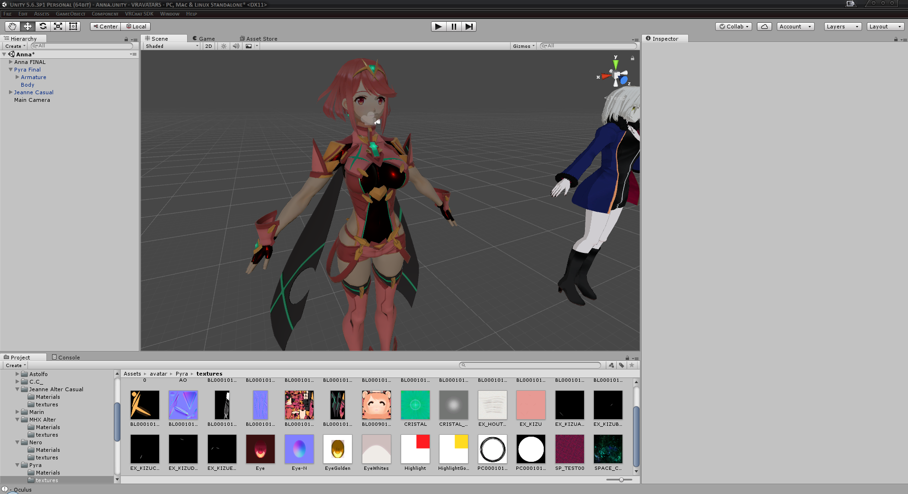Lock the Inspector panel
Viewport: 908px width, 494px height.
pos(896,39)
